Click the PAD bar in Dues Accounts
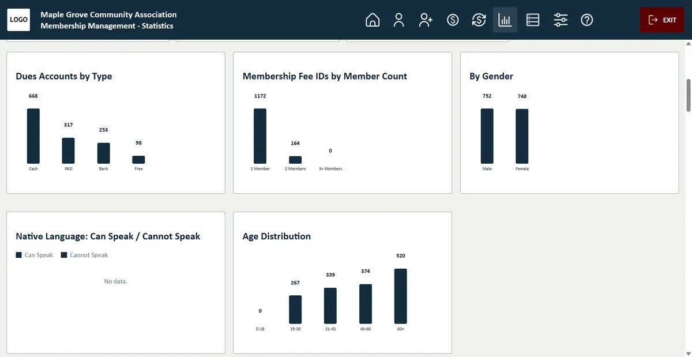The height and width of the screenshot is (357, 692). point(68,151)
